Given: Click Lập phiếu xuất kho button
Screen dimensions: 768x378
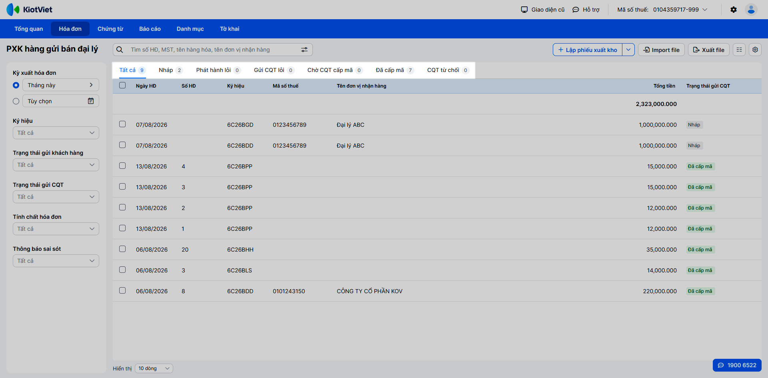Looking at the screenshot, I should coord(588,50).
